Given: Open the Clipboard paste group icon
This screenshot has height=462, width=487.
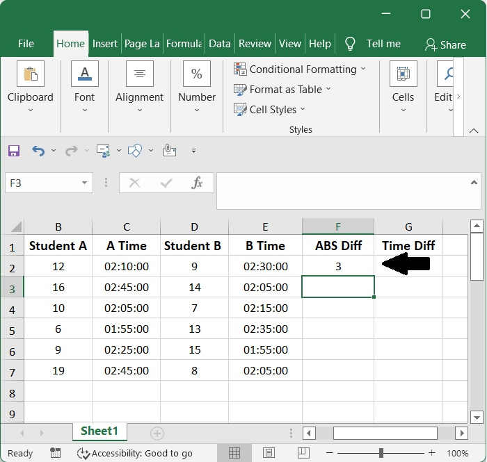Looking at the screenshot, I should click(30, 74).
